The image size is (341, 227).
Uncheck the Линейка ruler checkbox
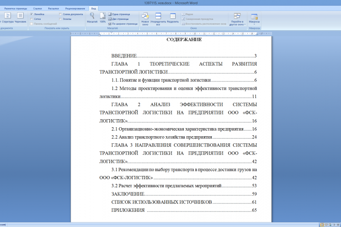click(32, 14)
